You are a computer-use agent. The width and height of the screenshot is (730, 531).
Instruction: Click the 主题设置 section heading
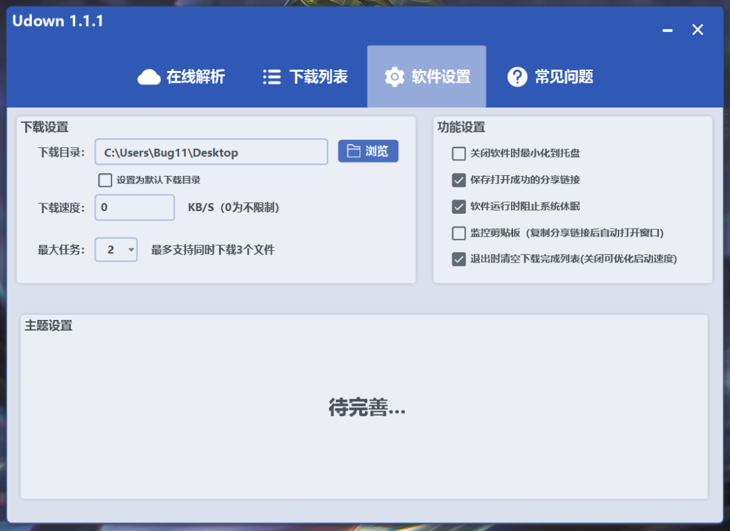(x=49, y=325)
